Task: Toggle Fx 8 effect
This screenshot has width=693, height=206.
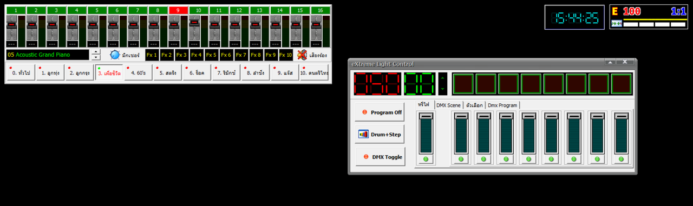Action: pos(256,55)
